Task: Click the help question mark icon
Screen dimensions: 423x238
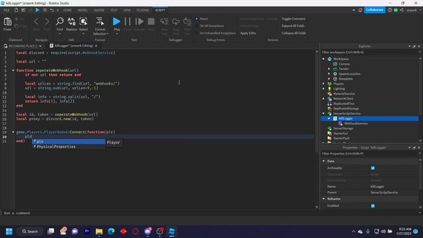Action: (390, 10)
